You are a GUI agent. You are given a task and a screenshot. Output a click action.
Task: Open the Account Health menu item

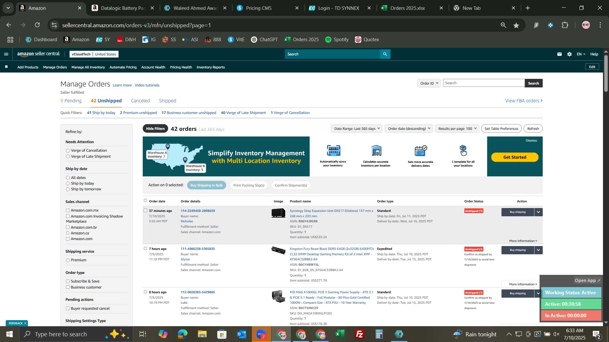click(153, 67)
